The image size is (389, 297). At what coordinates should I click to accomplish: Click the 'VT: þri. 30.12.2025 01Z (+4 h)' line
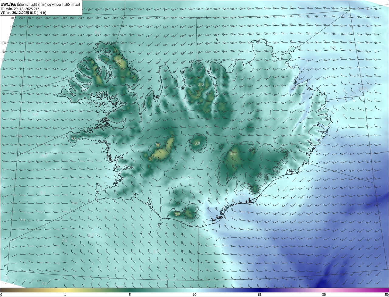point(24,13)
